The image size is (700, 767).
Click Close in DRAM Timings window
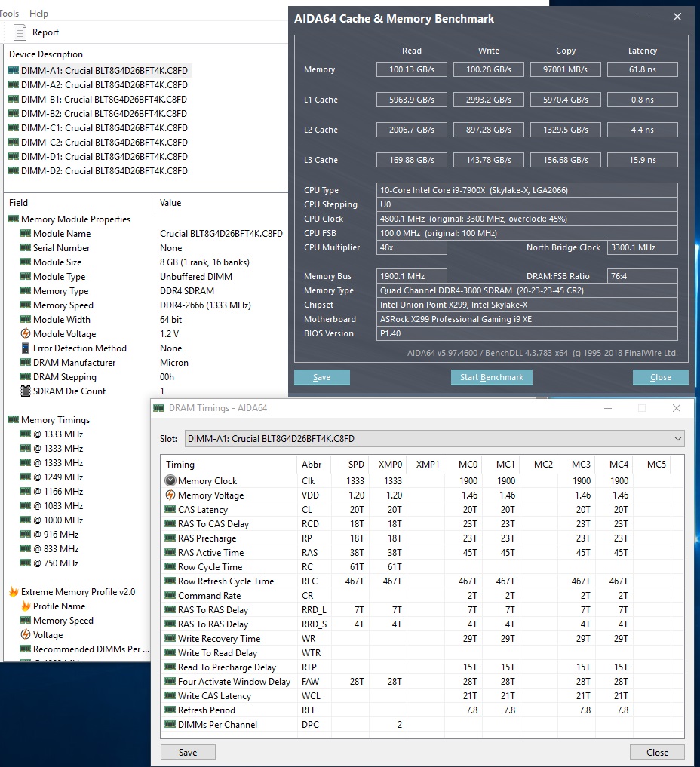(657, 753)
